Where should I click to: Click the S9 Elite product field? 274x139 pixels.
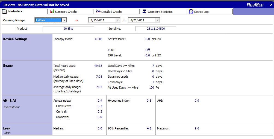point(68,29)
